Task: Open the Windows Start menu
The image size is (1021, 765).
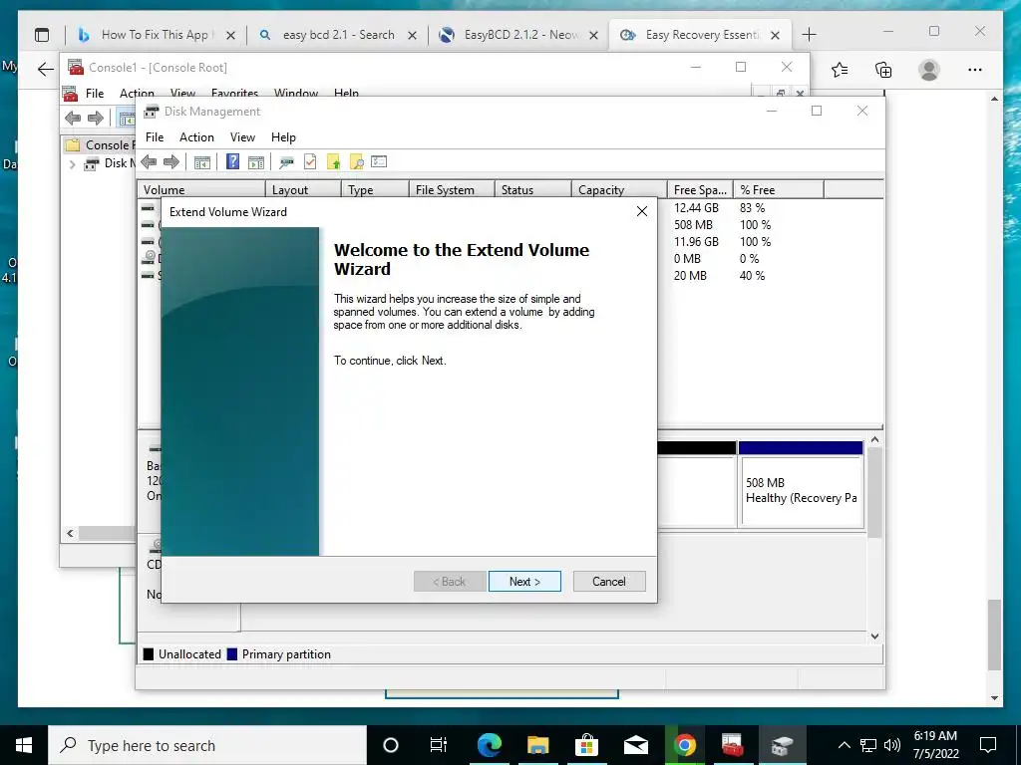Action: [24, 745]
